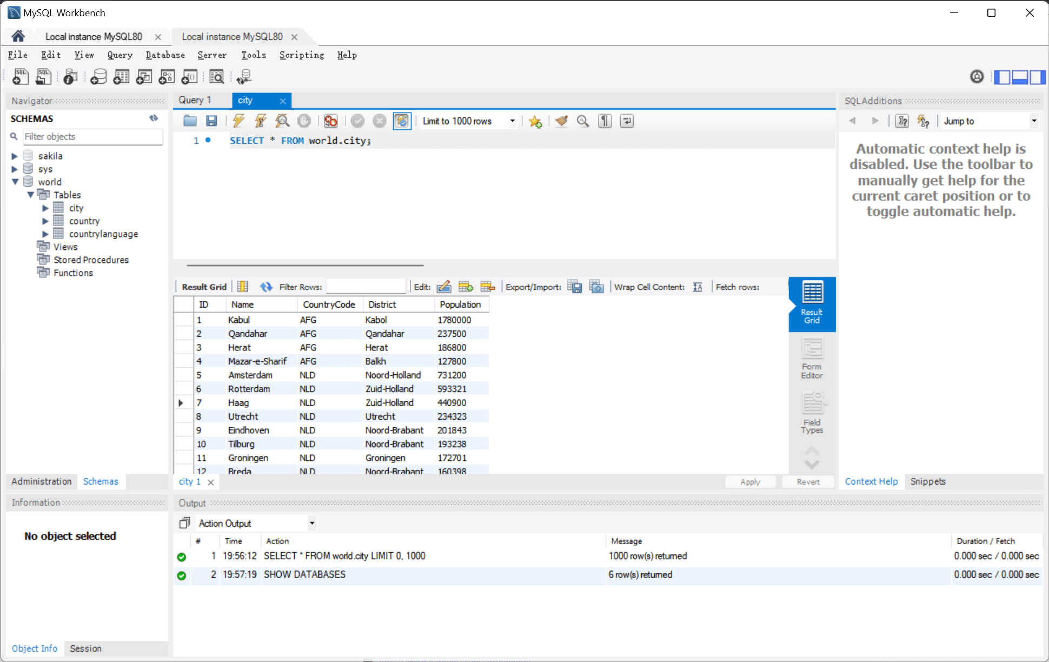This screenshot has height=662, width=1049.
Task: Open find panel magnifier icon
Action: click(x=583, y=121)
